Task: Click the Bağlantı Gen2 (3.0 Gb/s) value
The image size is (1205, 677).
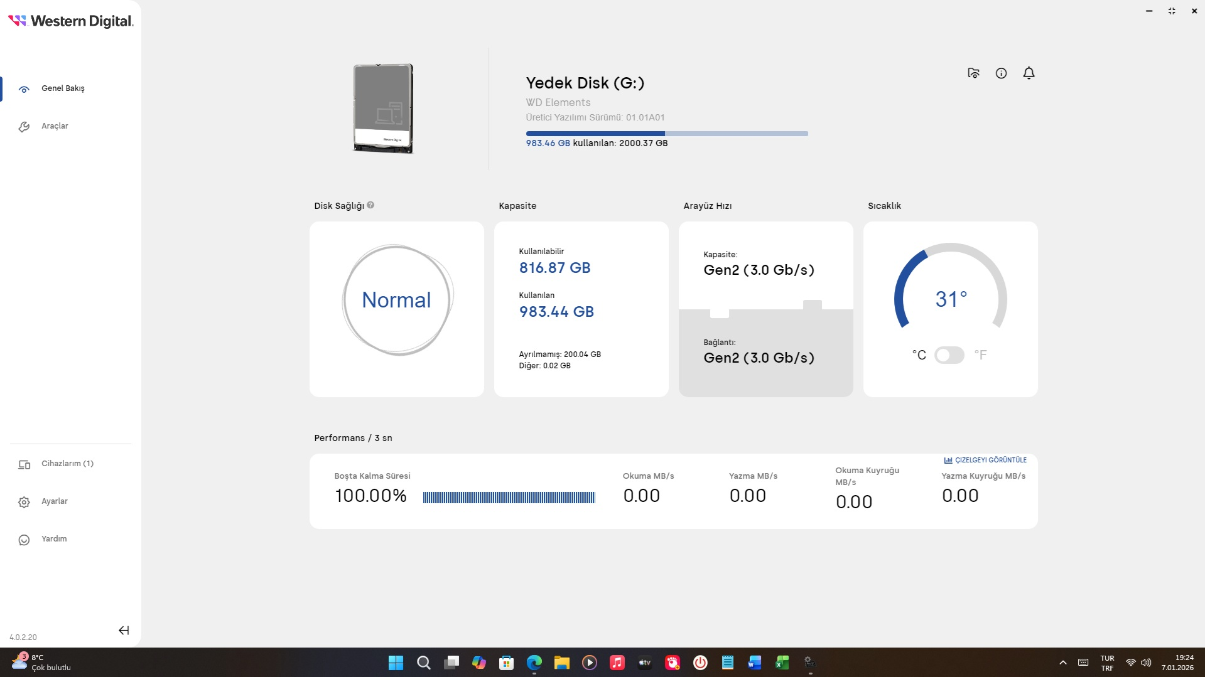Action: click(759, 358)
